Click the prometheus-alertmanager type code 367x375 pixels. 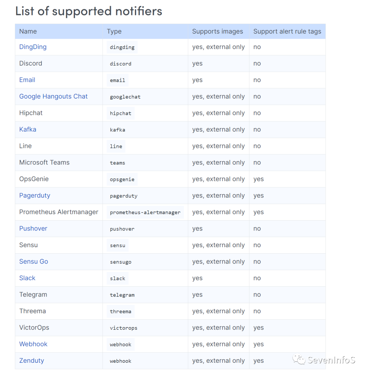(x=145, y=212)
